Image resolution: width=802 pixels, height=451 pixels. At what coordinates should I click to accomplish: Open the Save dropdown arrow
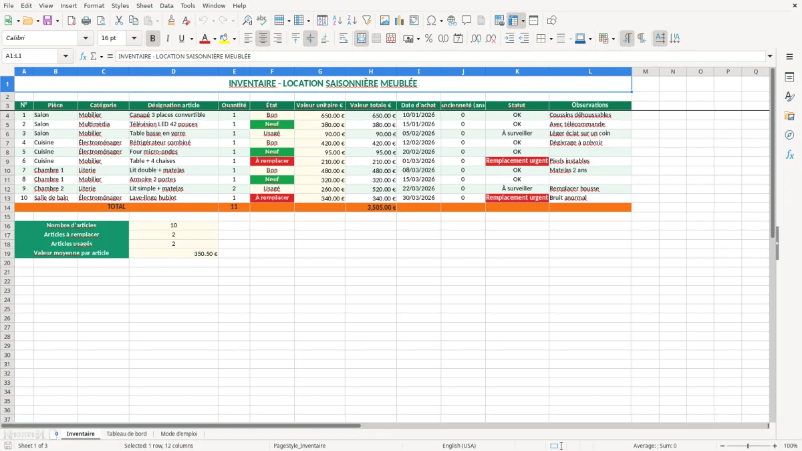coord(57,21)
